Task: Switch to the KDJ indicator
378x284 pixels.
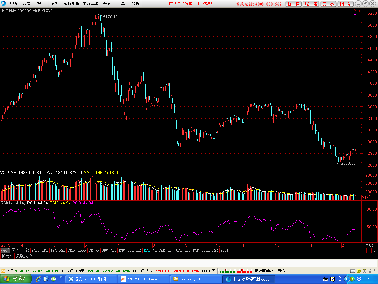Action: 170,250
